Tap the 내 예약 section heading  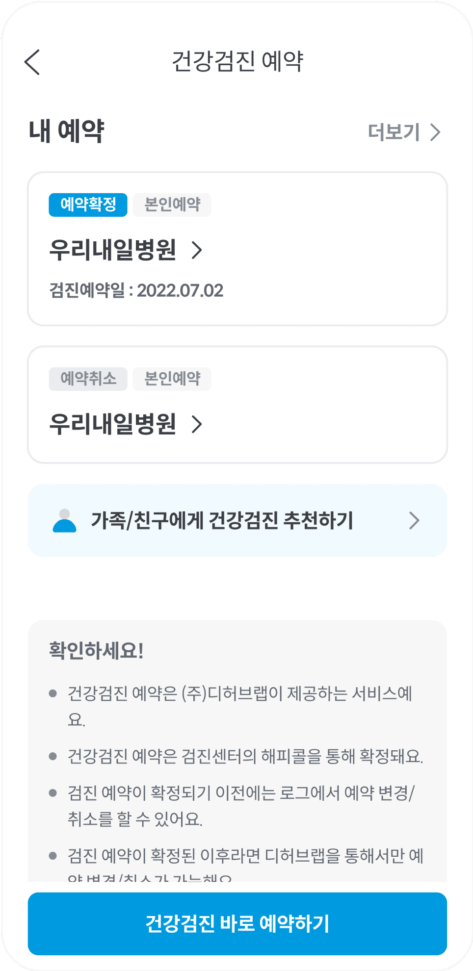(x=66, y=131)
